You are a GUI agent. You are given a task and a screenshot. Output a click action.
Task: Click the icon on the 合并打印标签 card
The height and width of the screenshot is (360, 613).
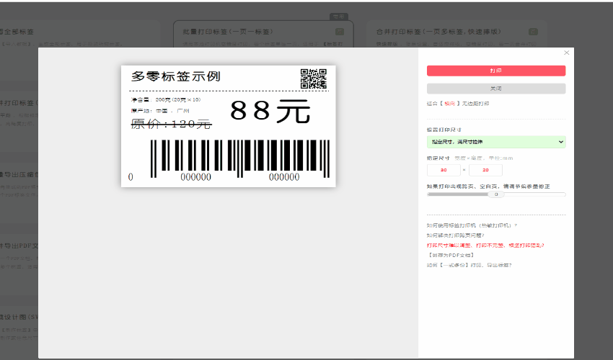tap(533, 32)
